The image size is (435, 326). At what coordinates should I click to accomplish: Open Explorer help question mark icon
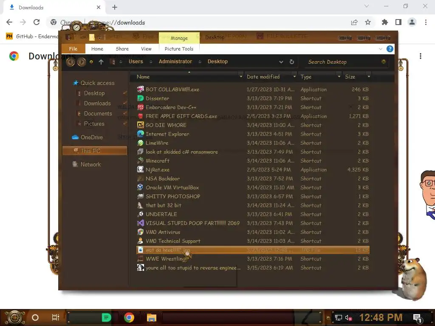click(x=390, y=49)
